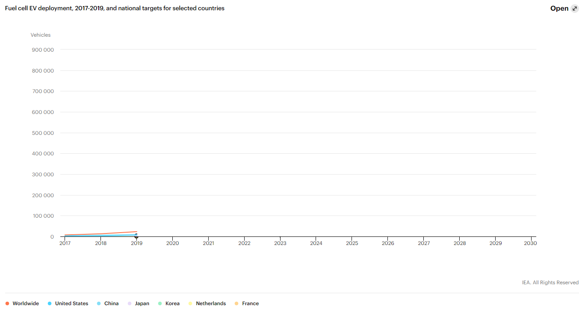
Task: Click the 2030 label on x-axis
Action: coord(531,243)
